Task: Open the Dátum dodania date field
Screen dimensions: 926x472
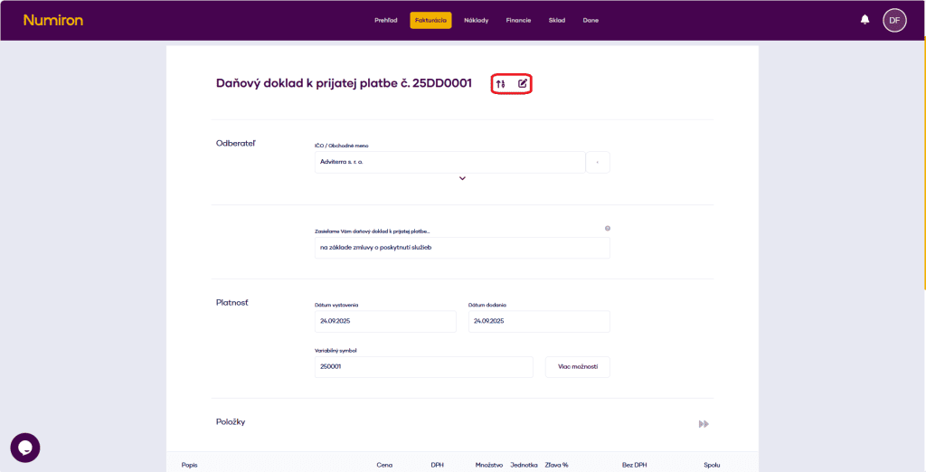Action: coord(539,321)
